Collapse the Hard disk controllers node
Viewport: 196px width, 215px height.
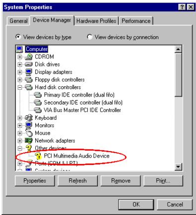click(x=20, y=87)
